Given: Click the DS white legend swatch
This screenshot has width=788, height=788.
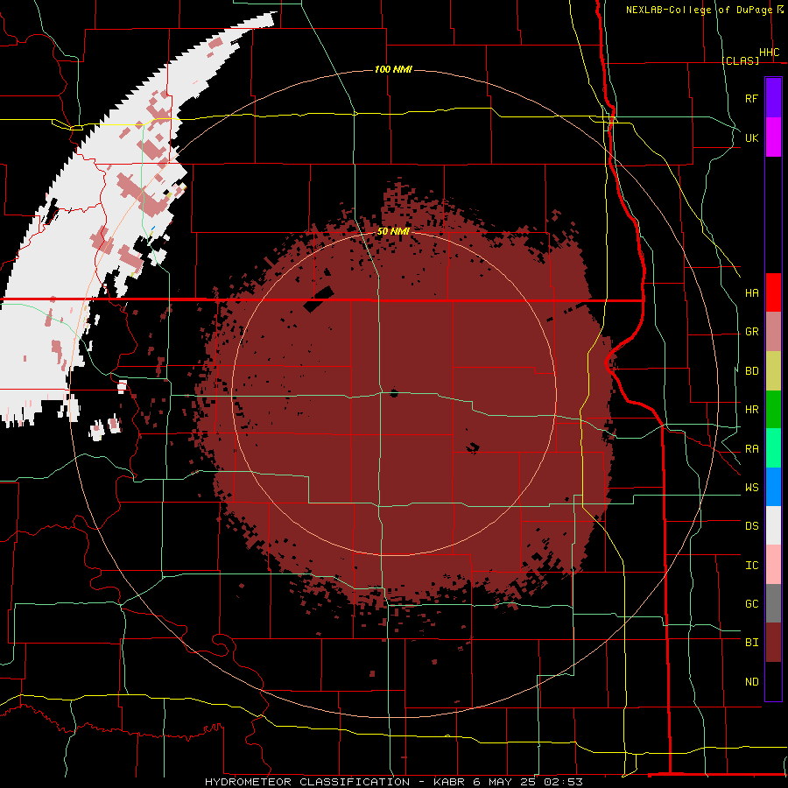Looking at the screenshot, I should 773,525.
